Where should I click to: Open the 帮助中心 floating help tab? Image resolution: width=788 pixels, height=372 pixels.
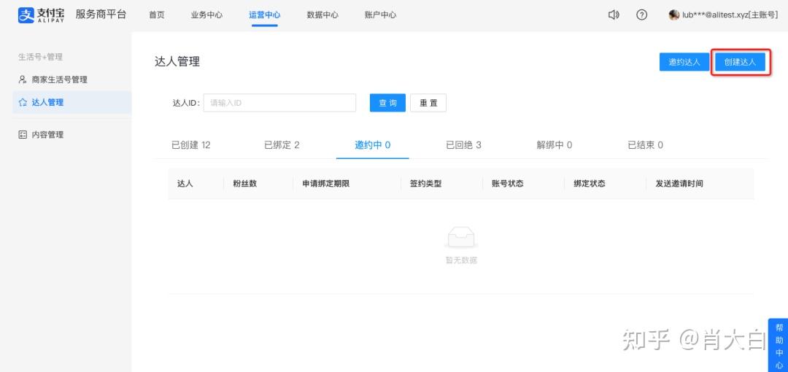pos(779,345)
